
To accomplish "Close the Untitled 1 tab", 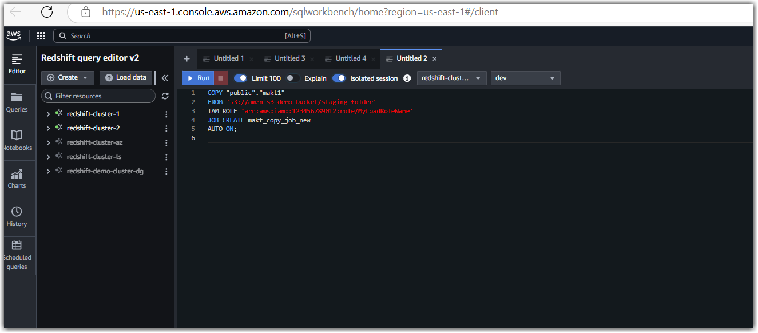I will (x=252, y=59).
